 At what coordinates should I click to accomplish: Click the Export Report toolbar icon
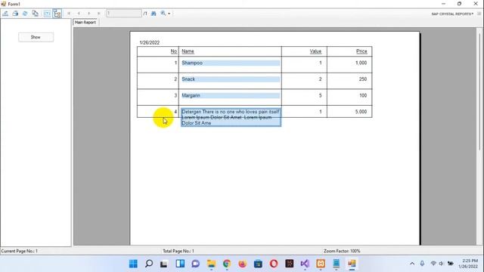click(x=5, y=14)
